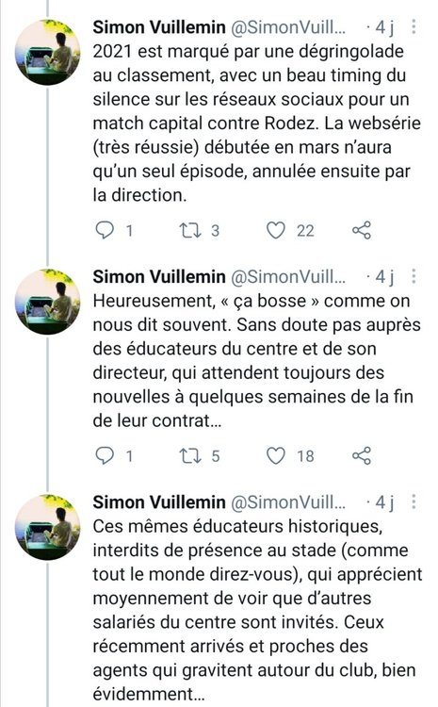438x707 pixels.
Task: Open the third tweet's profile avatar
Action: tap(47, 527)
